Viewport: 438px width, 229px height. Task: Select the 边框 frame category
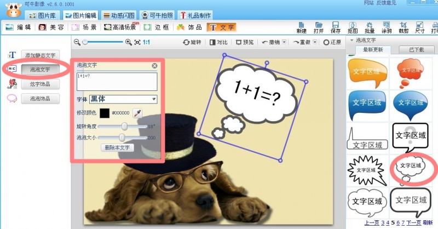157,27
